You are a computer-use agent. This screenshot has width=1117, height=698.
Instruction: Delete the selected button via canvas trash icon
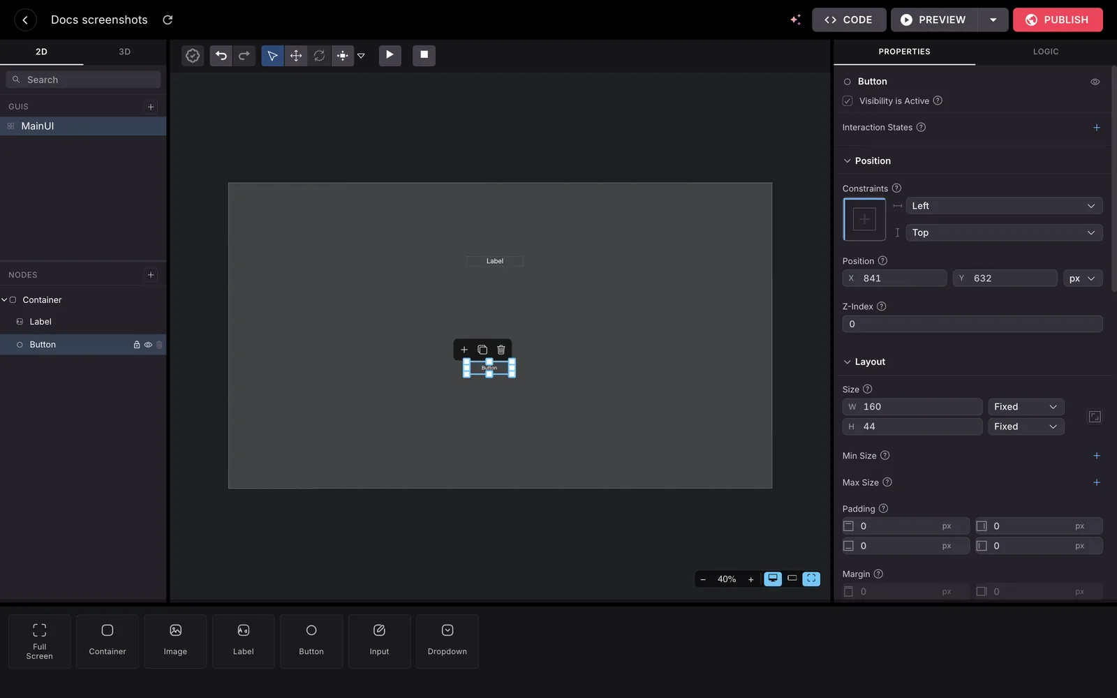(x=501, y=350)
